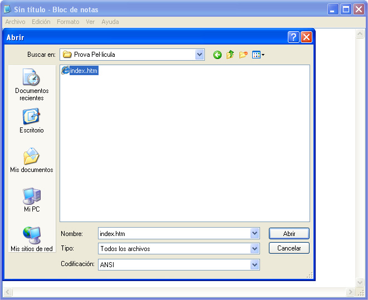The image size is (368, 300).
Task: Click the Notepad scrollbar up arrow
Action: click(360, 34)
